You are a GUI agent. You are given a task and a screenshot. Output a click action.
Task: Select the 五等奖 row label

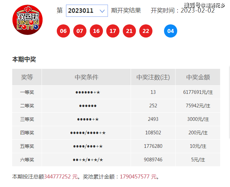point(27,146)
